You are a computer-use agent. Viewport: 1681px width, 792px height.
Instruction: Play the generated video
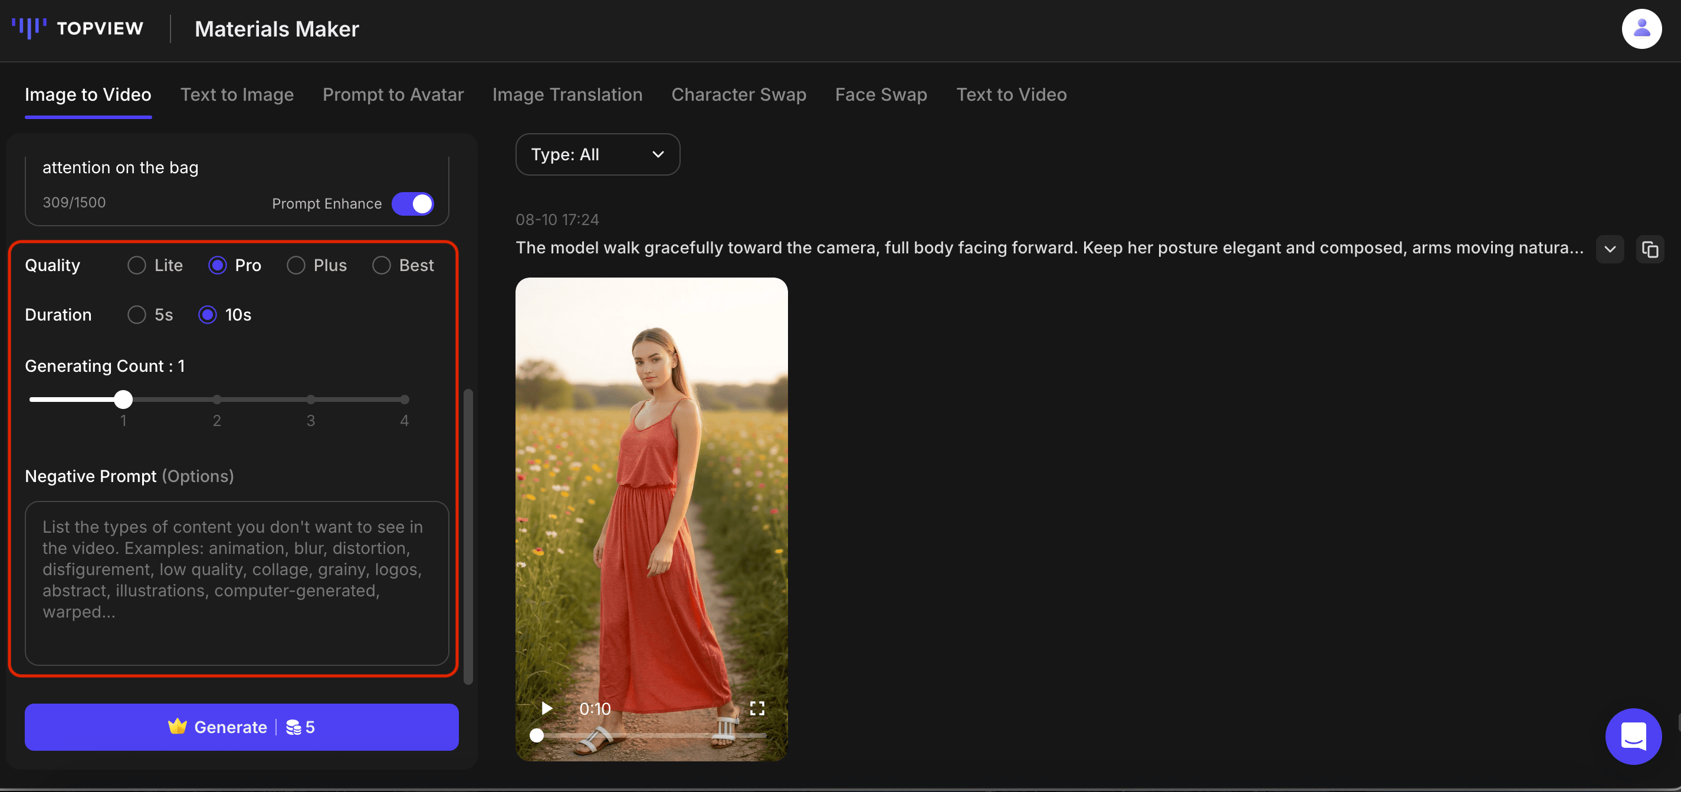pos(546,708)
